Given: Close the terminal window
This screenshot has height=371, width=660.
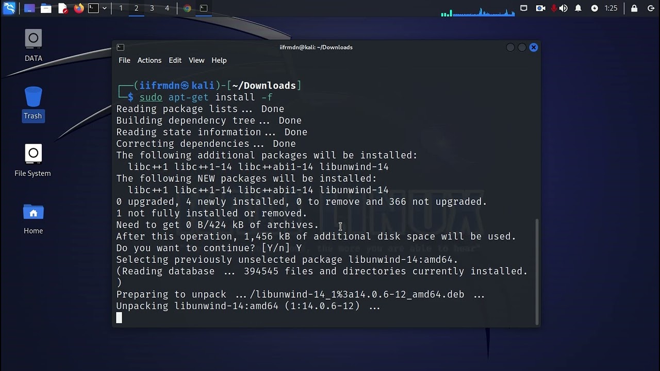Looking at the screenshot, I should 534,47.
